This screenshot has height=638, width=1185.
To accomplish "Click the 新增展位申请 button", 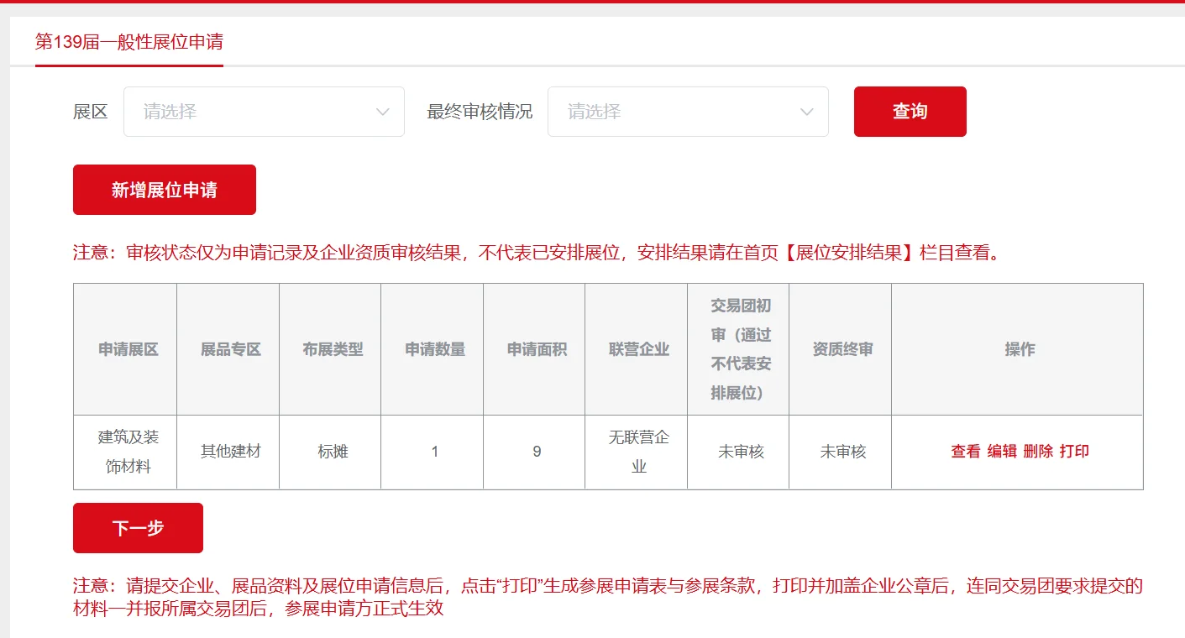I will pyautogui.click(x=165, y=190).
